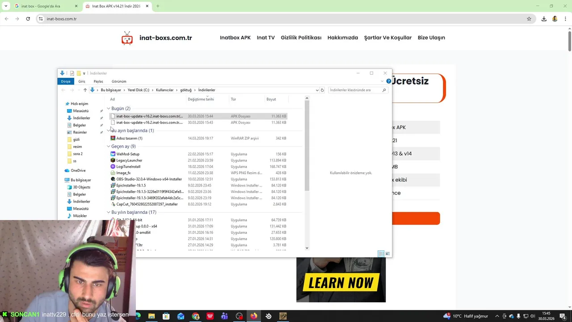
Task: Click Yerel Disk (C:) in breadcrumb path
Action: coord(139,90)
